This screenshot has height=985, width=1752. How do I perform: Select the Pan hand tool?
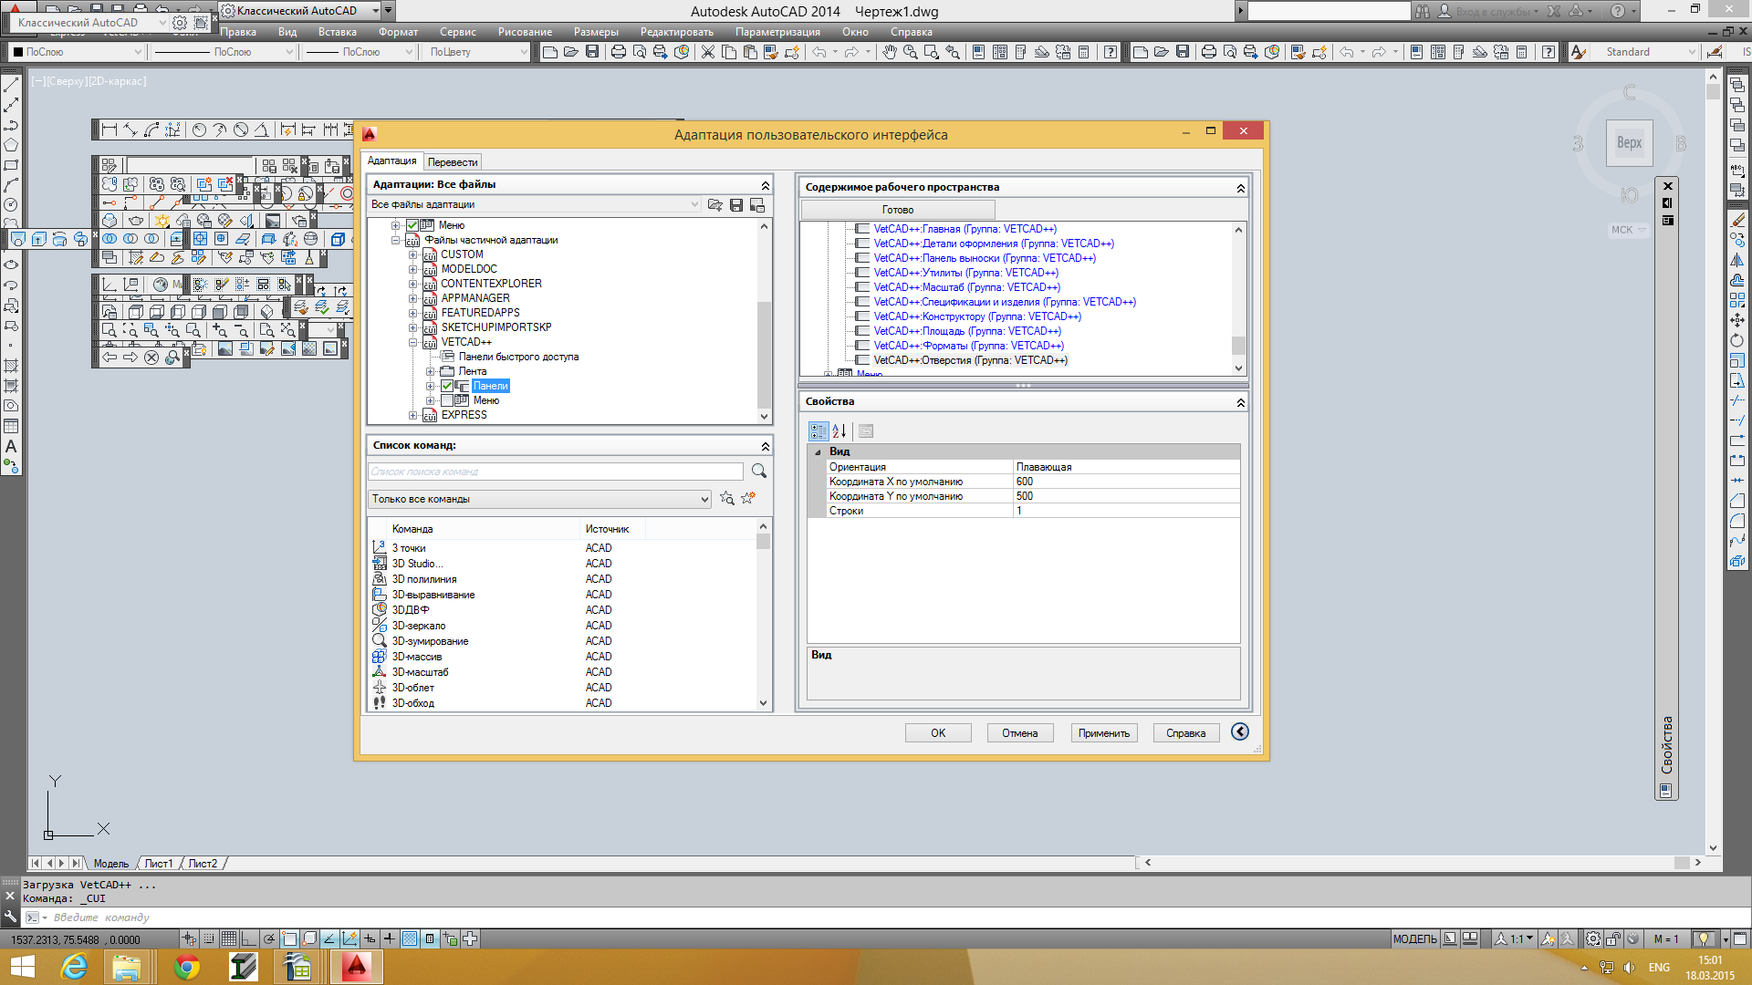[890, 52]
